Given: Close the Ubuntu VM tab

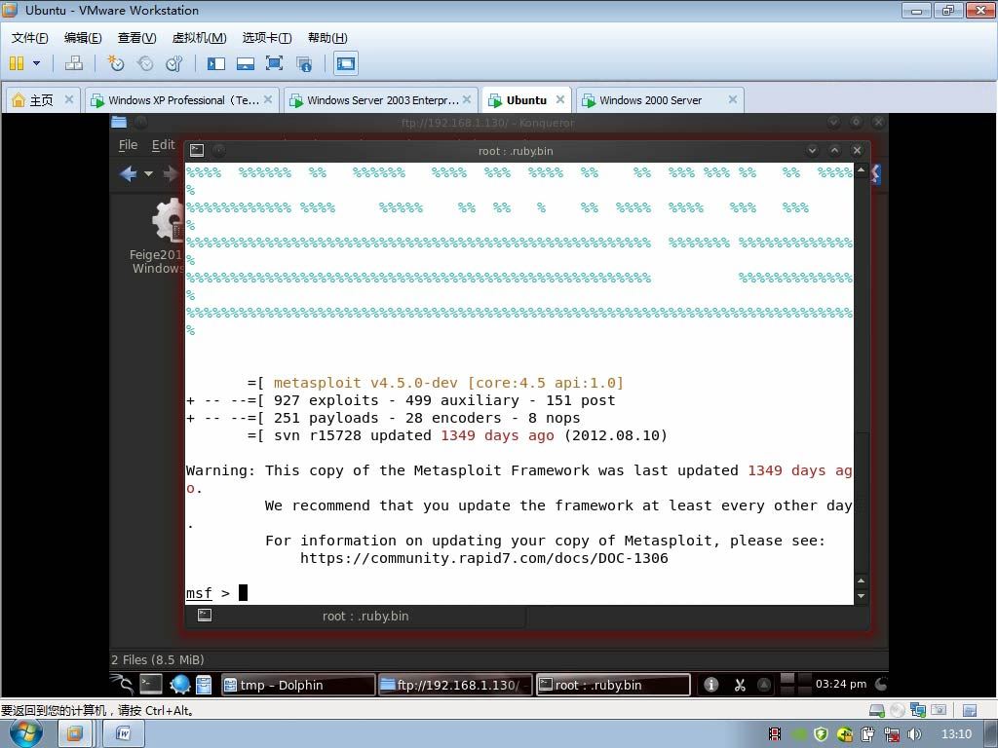Looking at the screenshot, I should (x=560, y=99).
